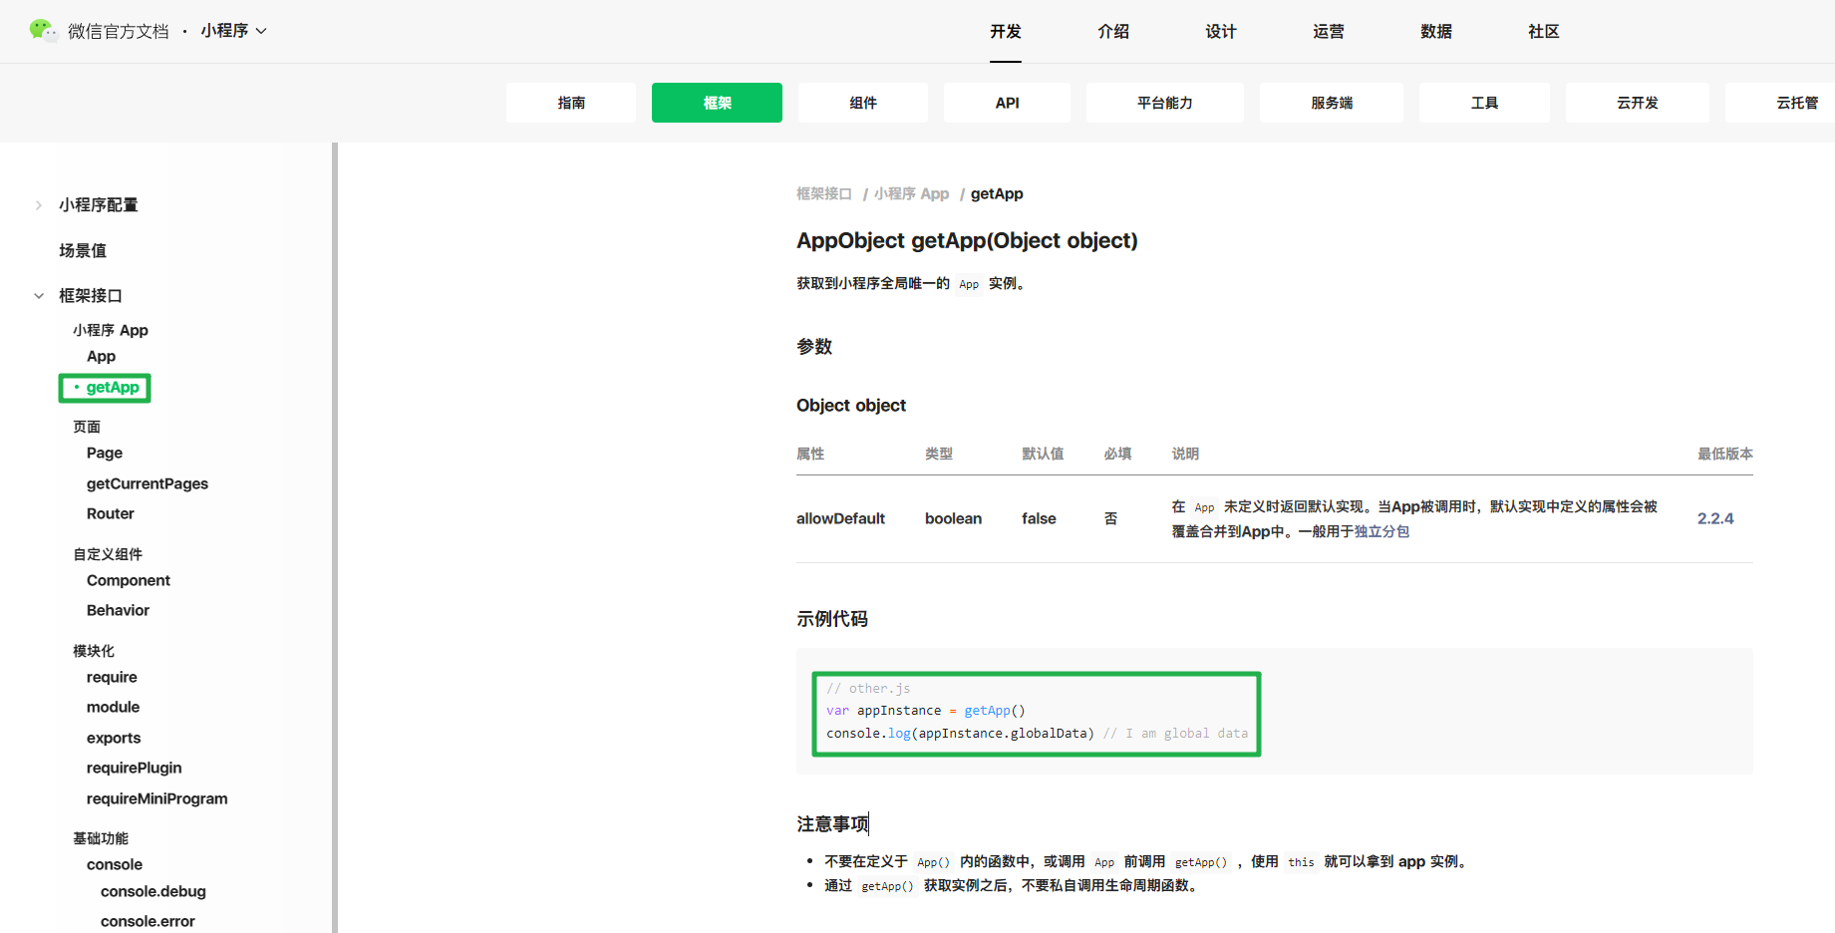The image size is (1835, 933).
Task: Go to the API sub-navigation button
Action: click(x=1007, y=103)
